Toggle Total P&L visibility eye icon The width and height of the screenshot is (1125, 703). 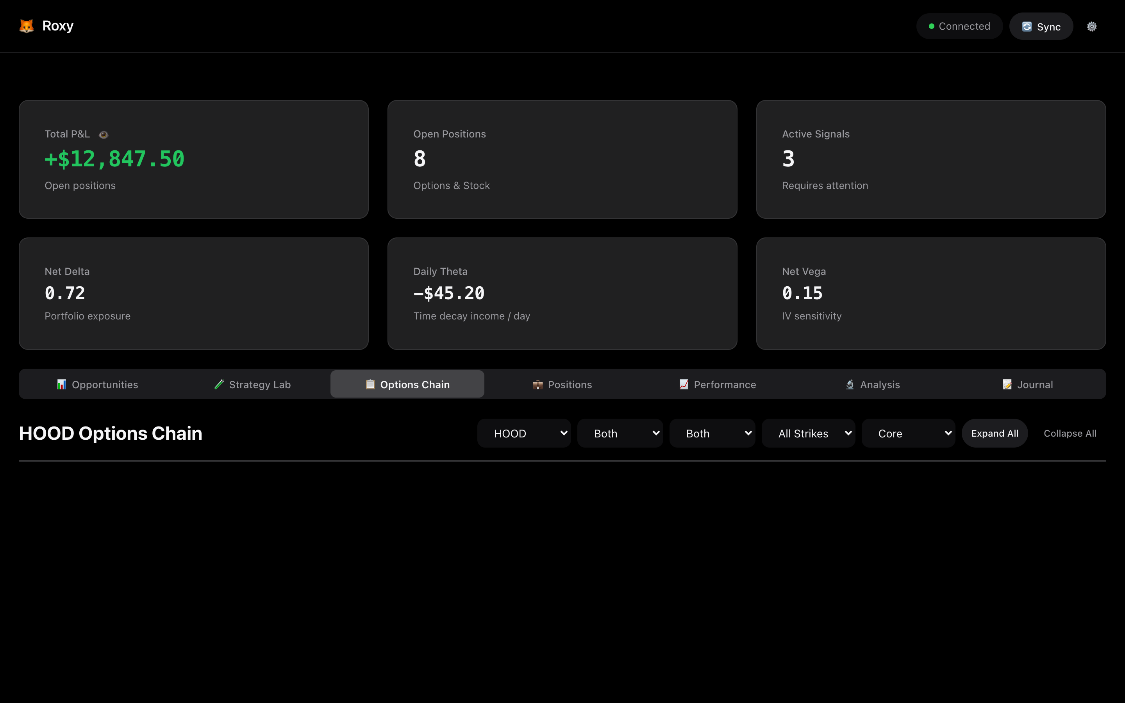pos(104,135)
